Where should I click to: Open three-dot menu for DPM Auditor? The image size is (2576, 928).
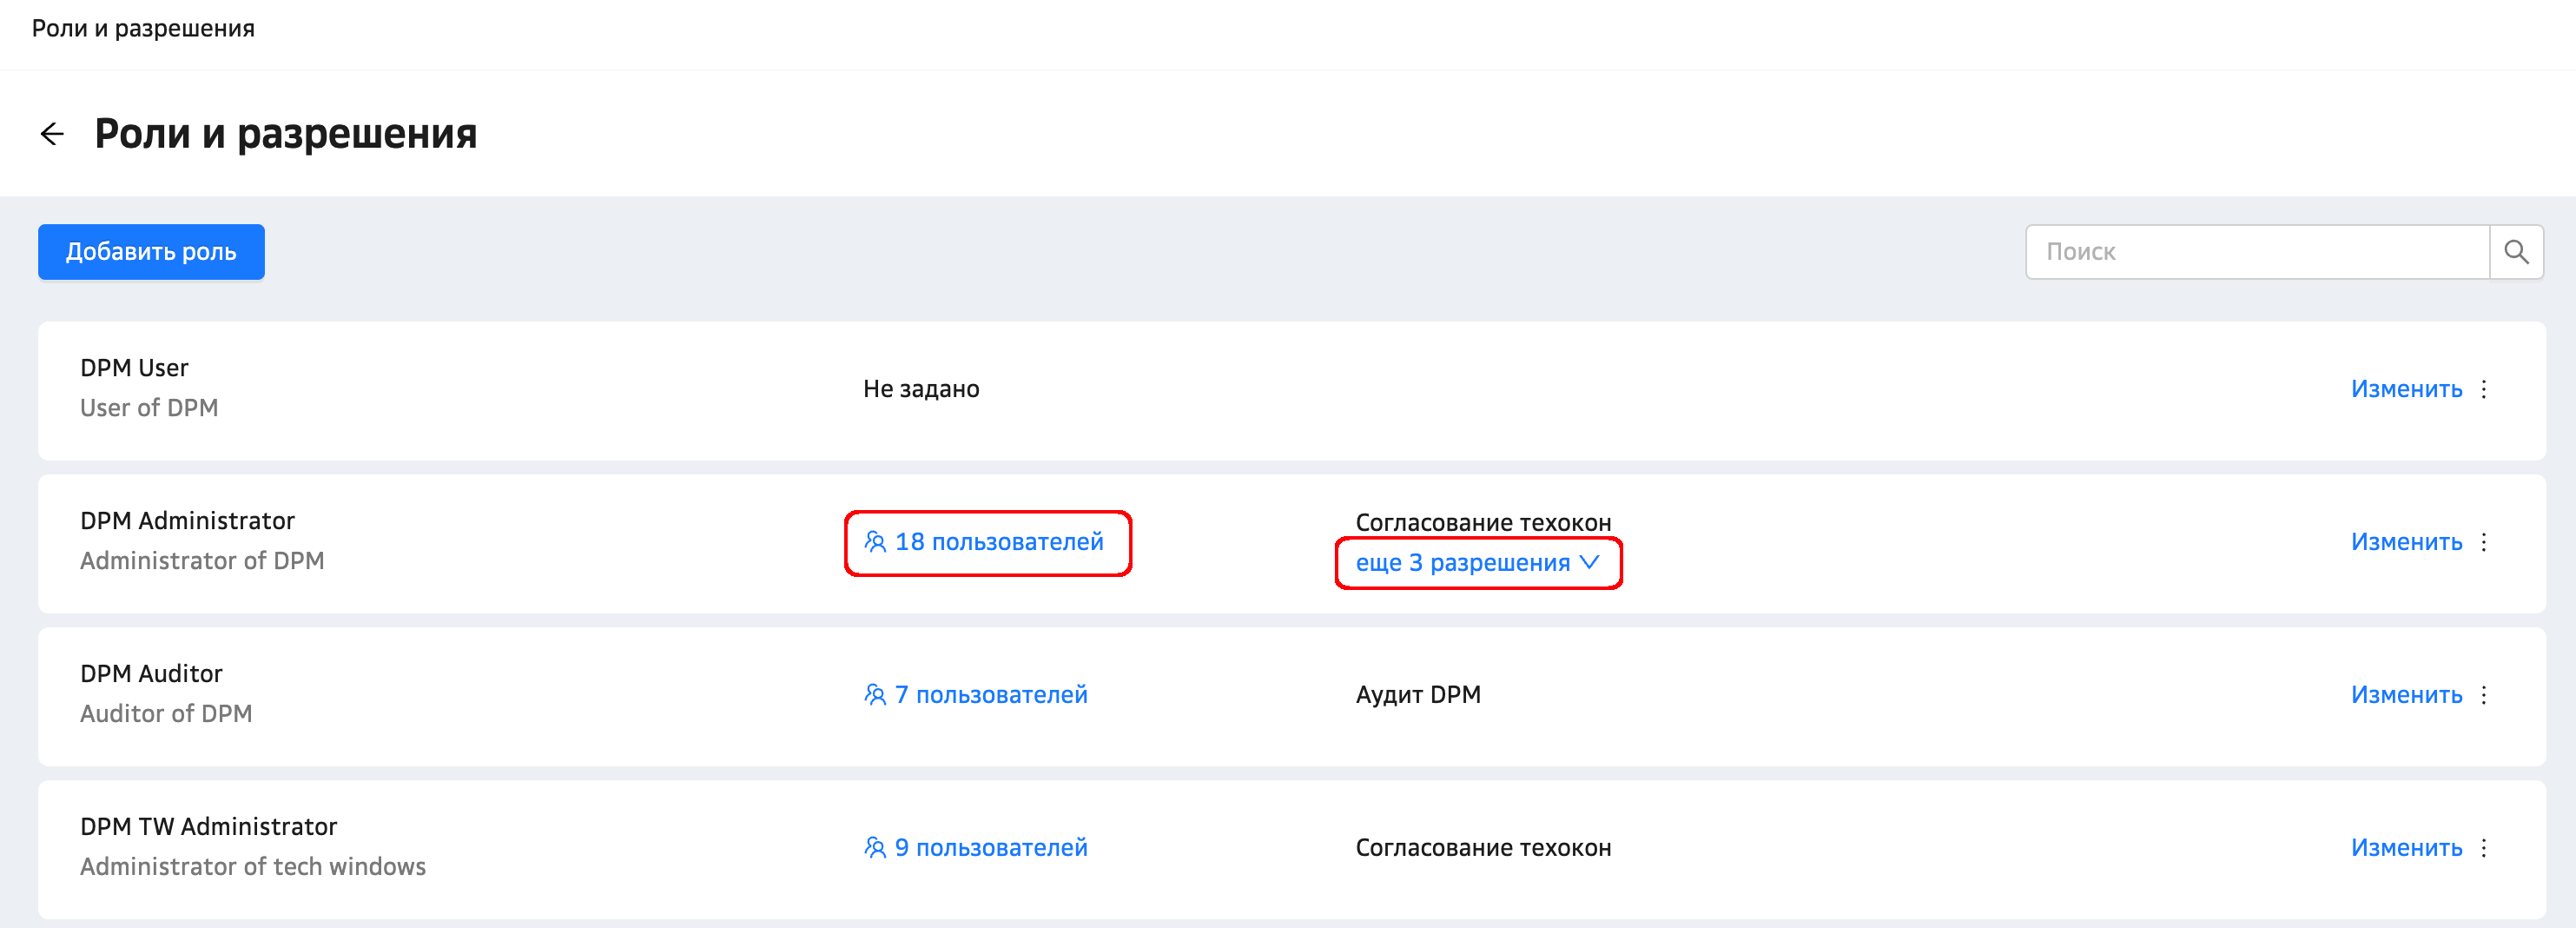(x=2484, y=695)
